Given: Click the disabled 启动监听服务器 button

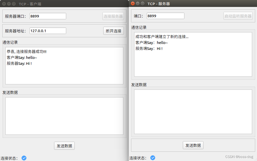Looking at the screenshot, I should click(238, 16).
